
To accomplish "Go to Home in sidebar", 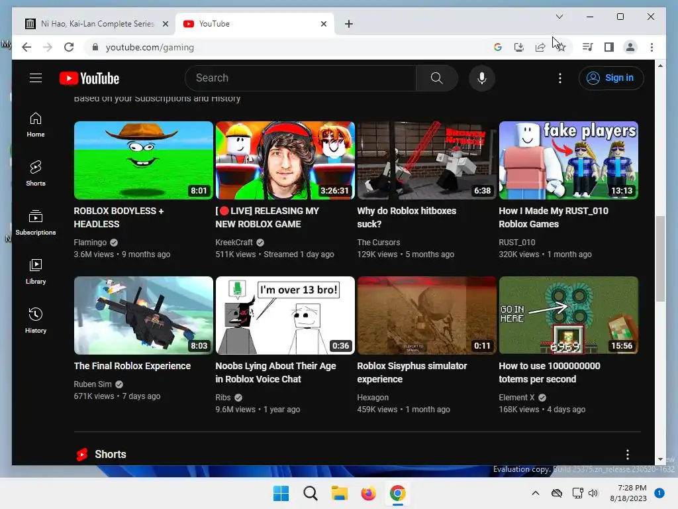I will [36, 125].
